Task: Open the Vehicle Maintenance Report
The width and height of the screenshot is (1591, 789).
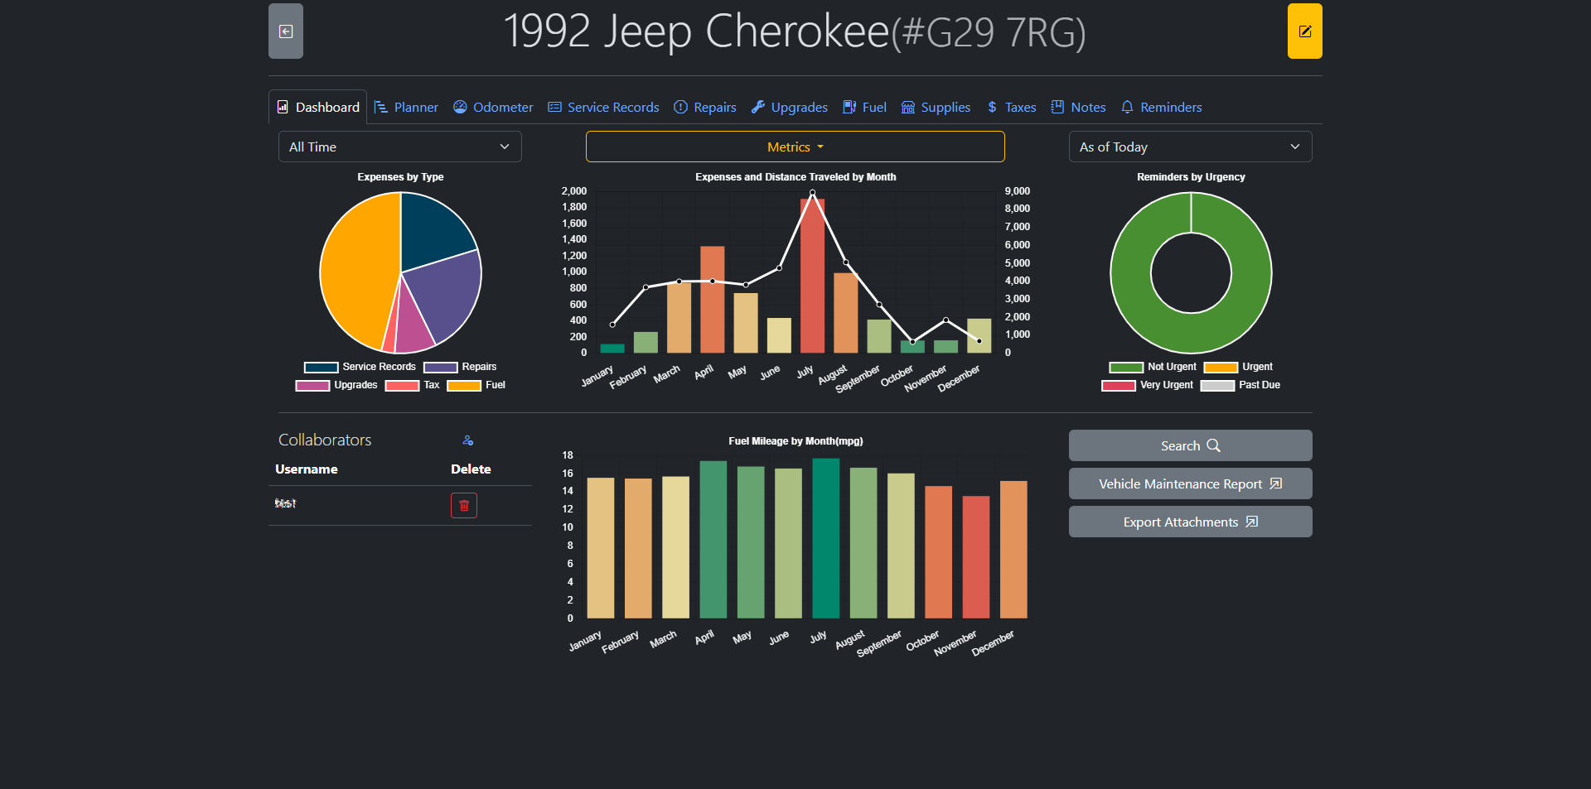Action: point(1190,484)
